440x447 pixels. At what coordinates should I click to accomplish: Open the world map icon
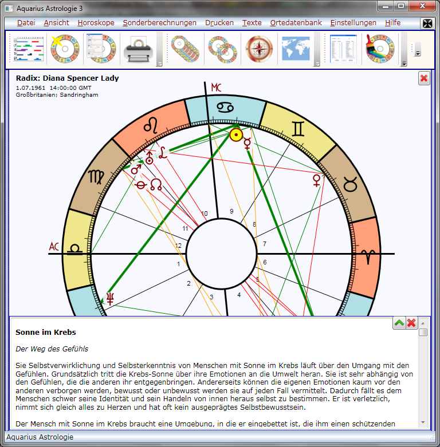click(296, 49)
